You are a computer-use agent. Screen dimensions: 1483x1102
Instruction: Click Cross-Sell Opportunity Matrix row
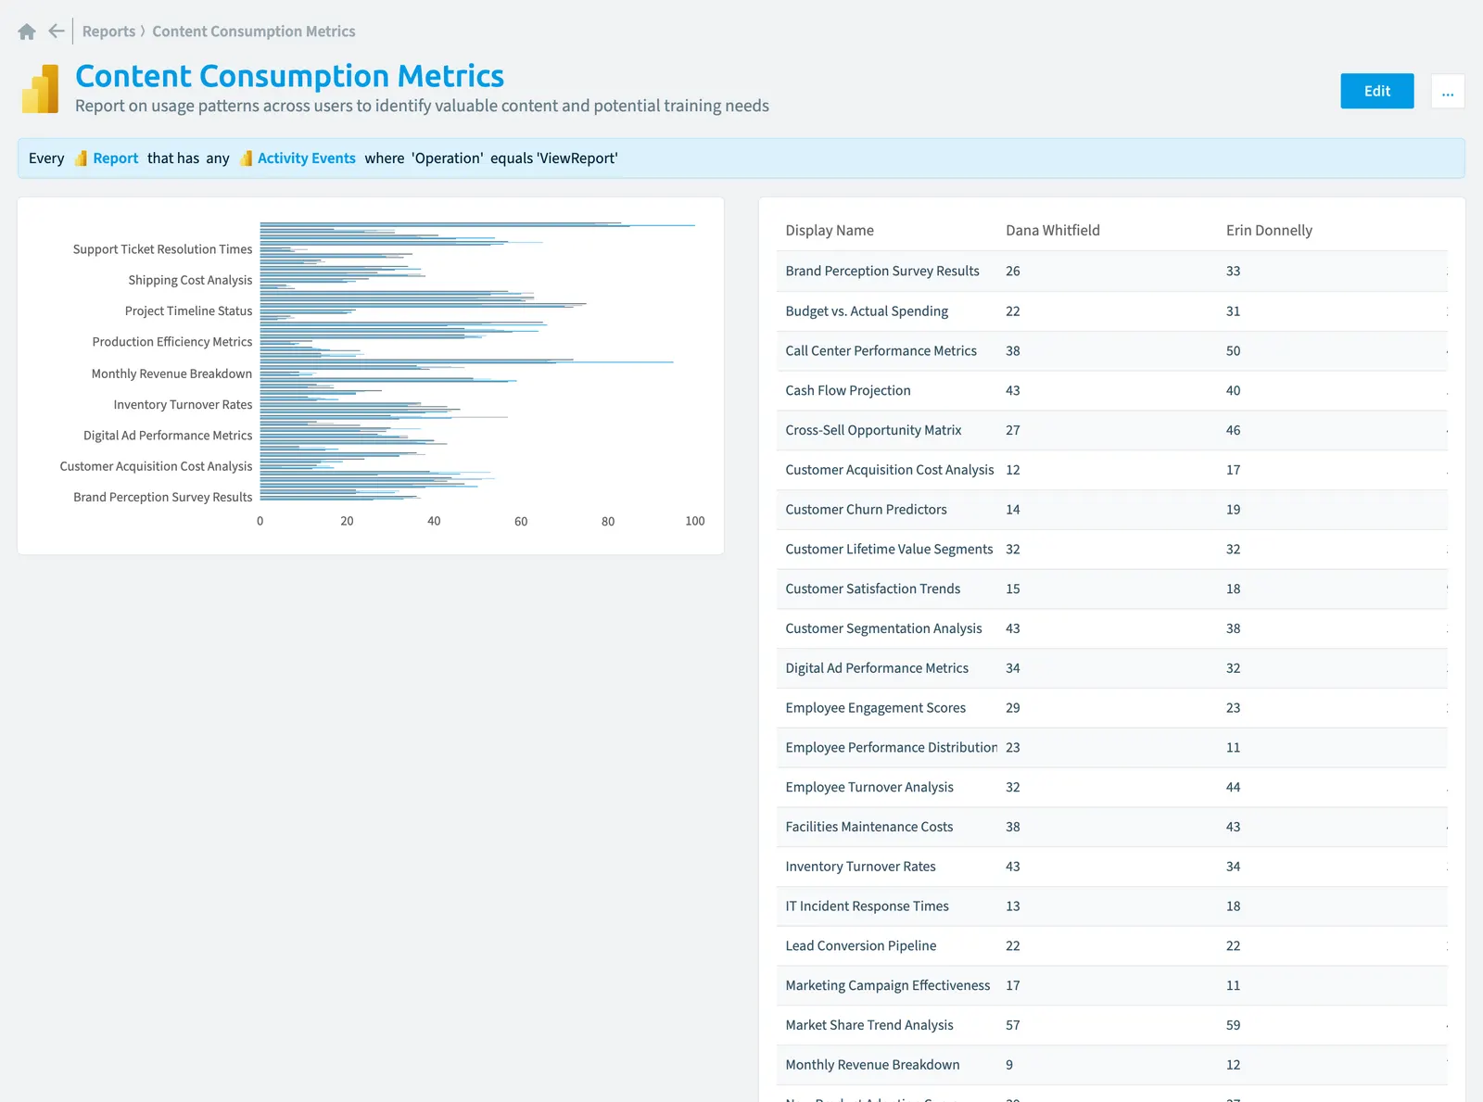(x=1111, y=430)
